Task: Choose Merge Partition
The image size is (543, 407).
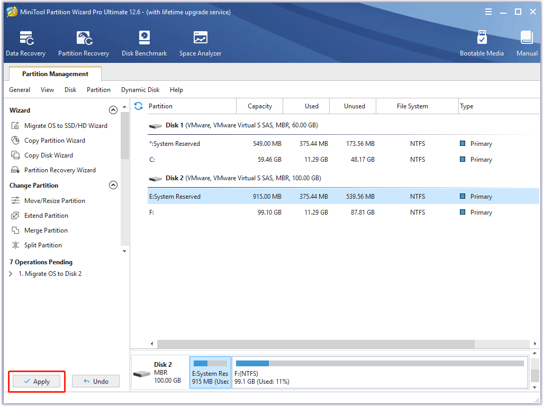Action: 46,230
